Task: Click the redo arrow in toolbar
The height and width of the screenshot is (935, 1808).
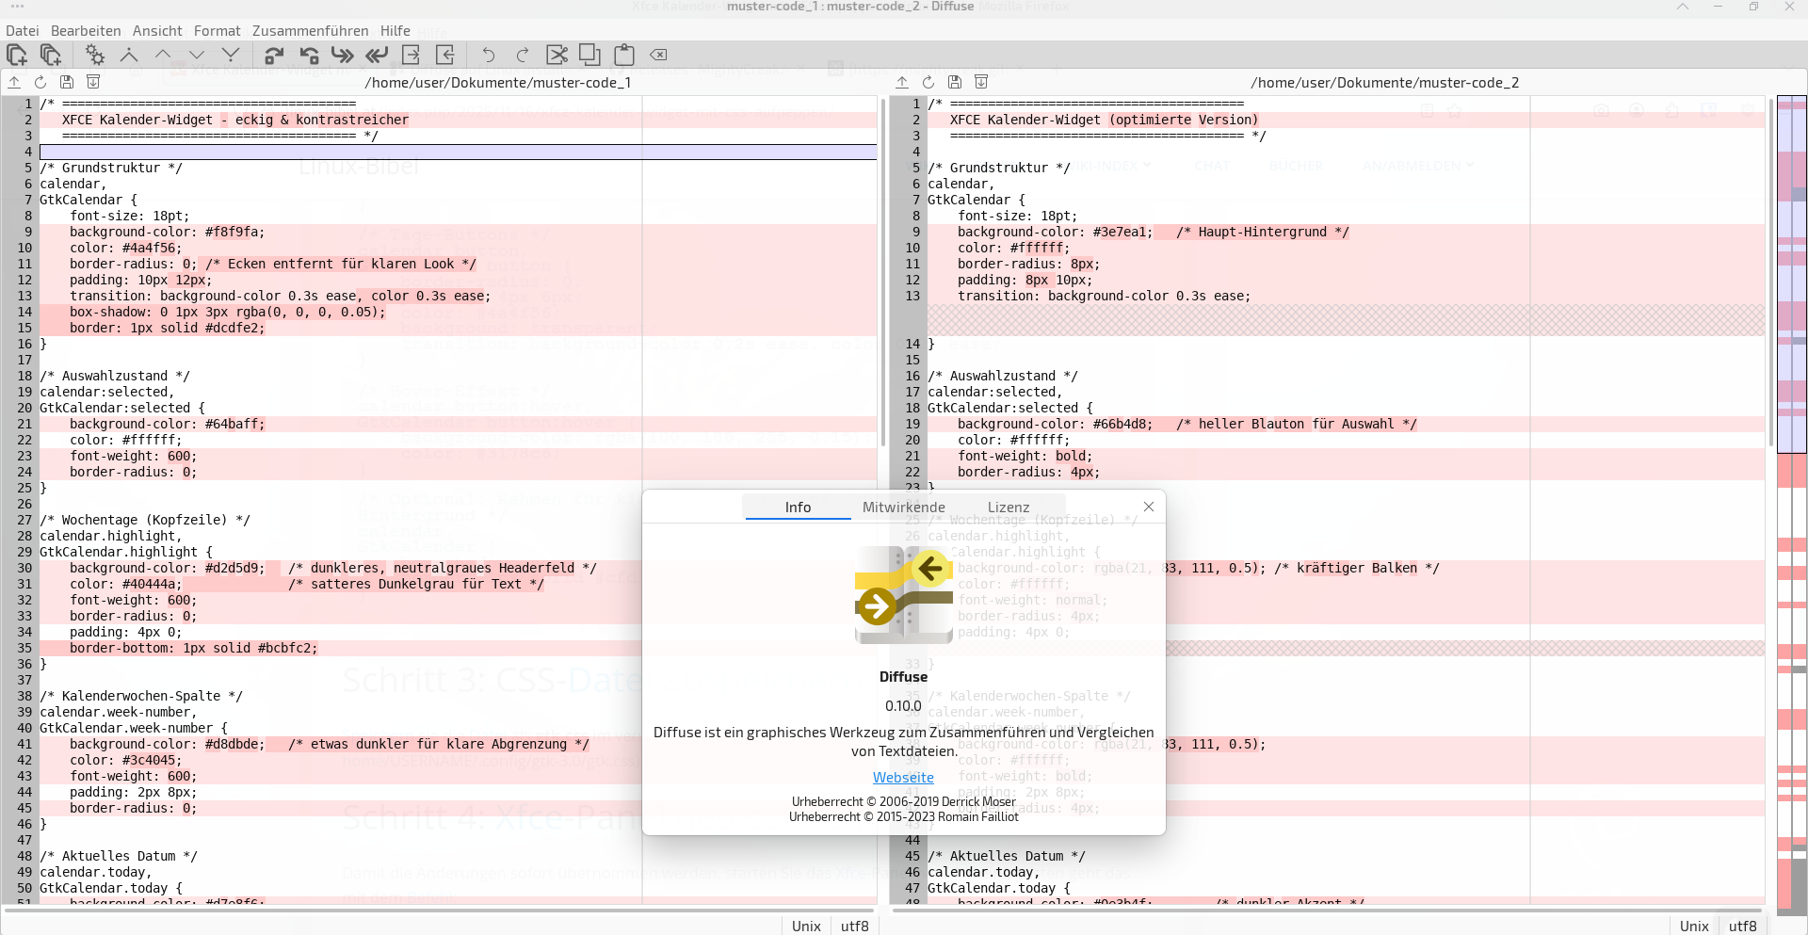Action: 523,55
